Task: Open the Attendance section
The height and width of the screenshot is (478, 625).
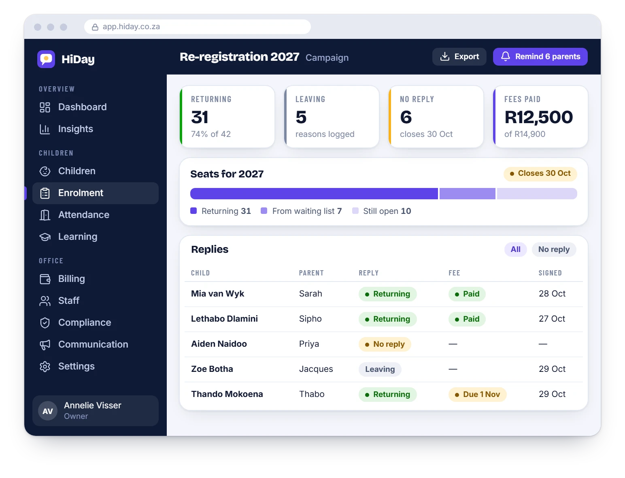Action: pyautogui.click(x=96, y=215)
